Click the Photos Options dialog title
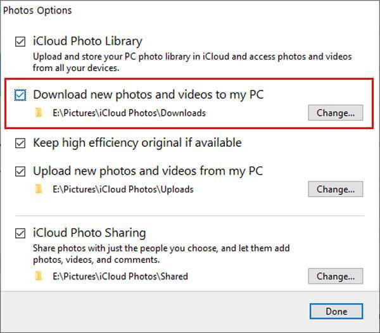Viewport: 380px width, 333px height. coord(37,10)
